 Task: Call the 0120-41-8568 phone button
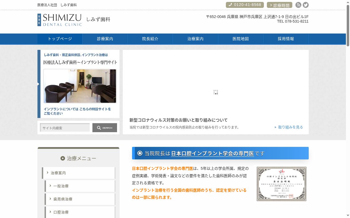tap(245, 5)
